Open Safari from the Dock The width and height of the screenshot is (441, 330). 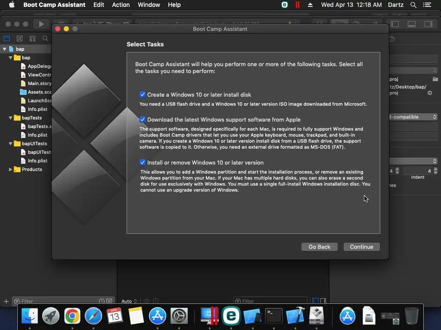[x=93, y=316]
